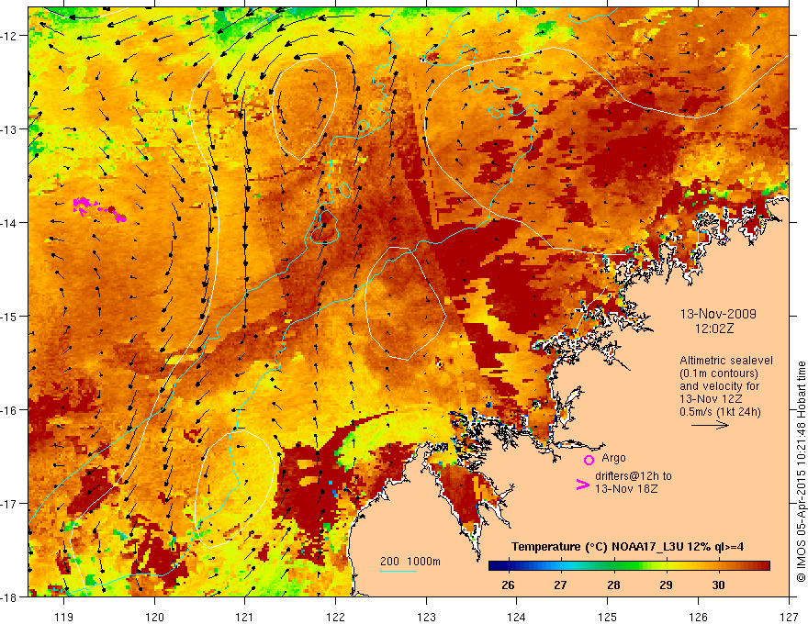Image resolution: width=808 pixels, height=624 pixels.
Task: Click the 'Altimetric sealevel' label
Action: pyautogui.click(x=726, y=361)
